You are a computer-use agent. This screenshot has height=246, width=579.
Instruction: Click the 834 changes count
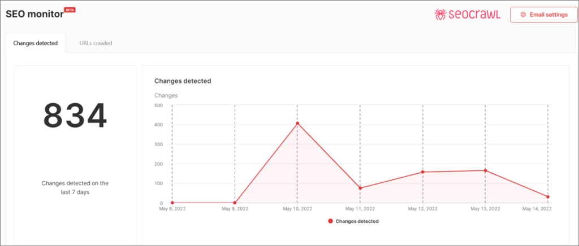[x=75, y=116]
